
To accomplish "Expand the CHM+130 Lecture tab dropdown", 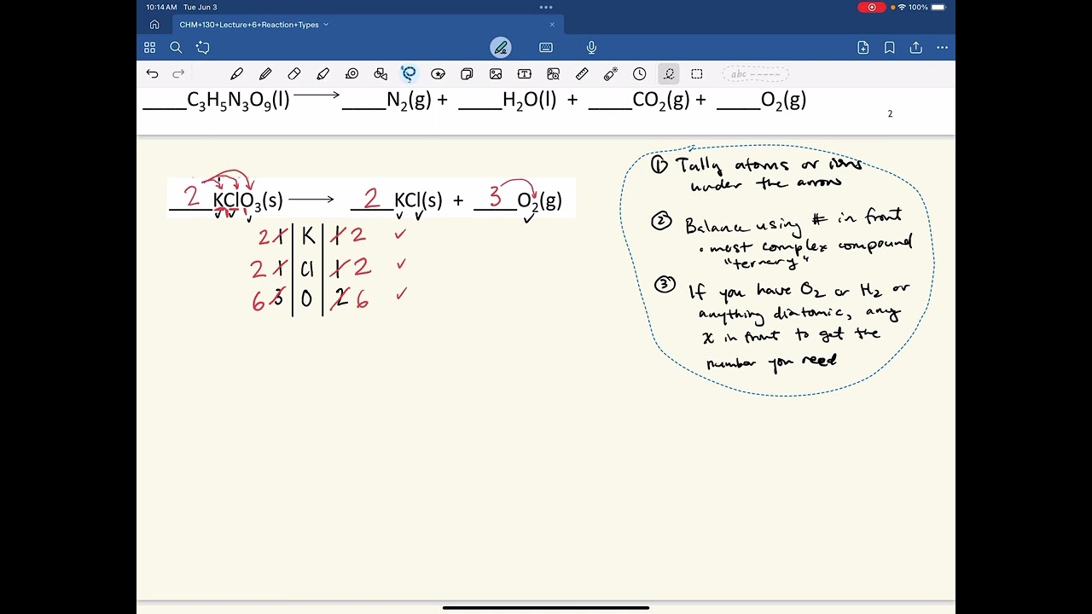I will click(x=326, y=25).
